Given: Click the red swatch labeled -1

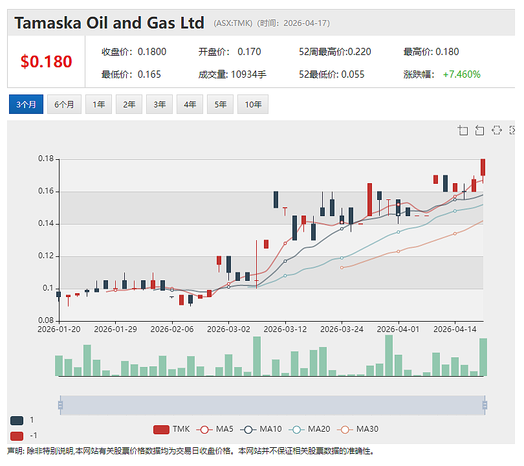Looking at the screenshot, I should tap(17, 436).
